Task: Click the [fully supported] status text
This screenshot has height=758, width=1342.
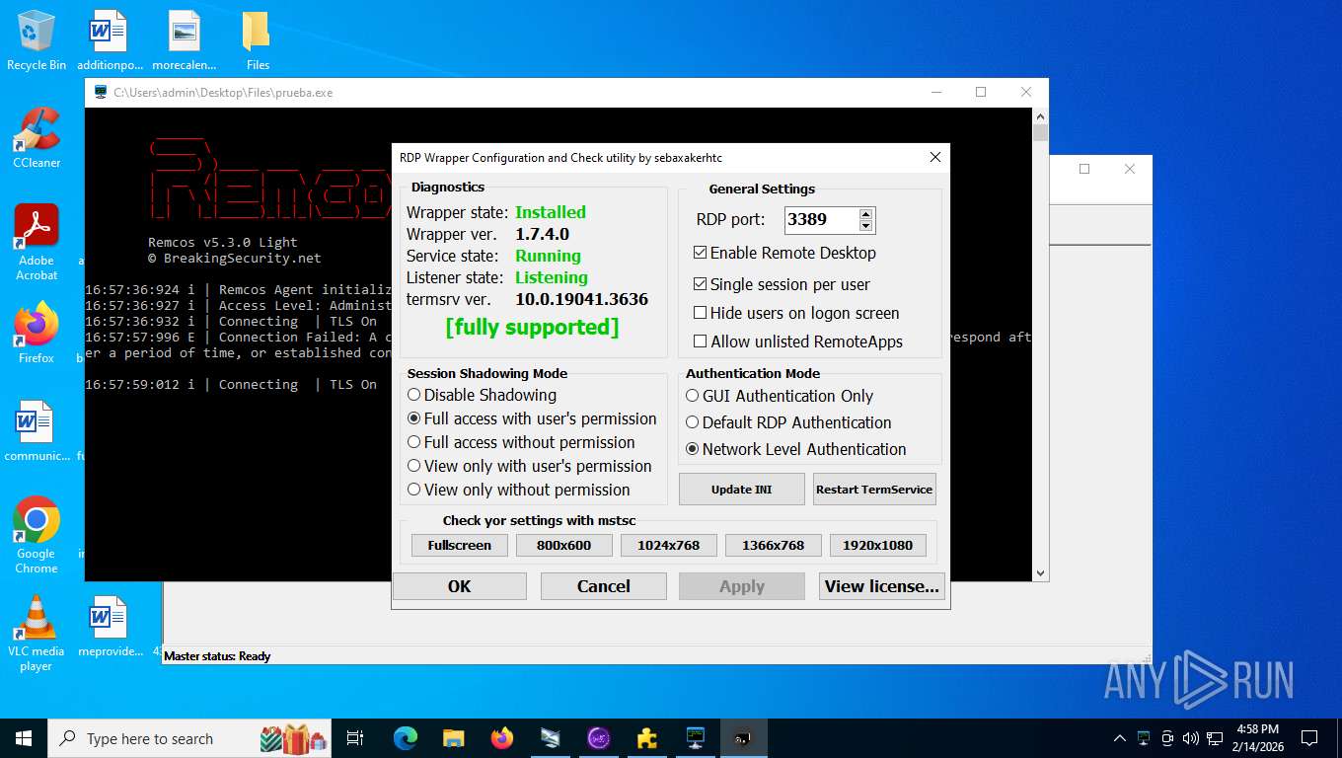Action: click(x=532, y=328)
